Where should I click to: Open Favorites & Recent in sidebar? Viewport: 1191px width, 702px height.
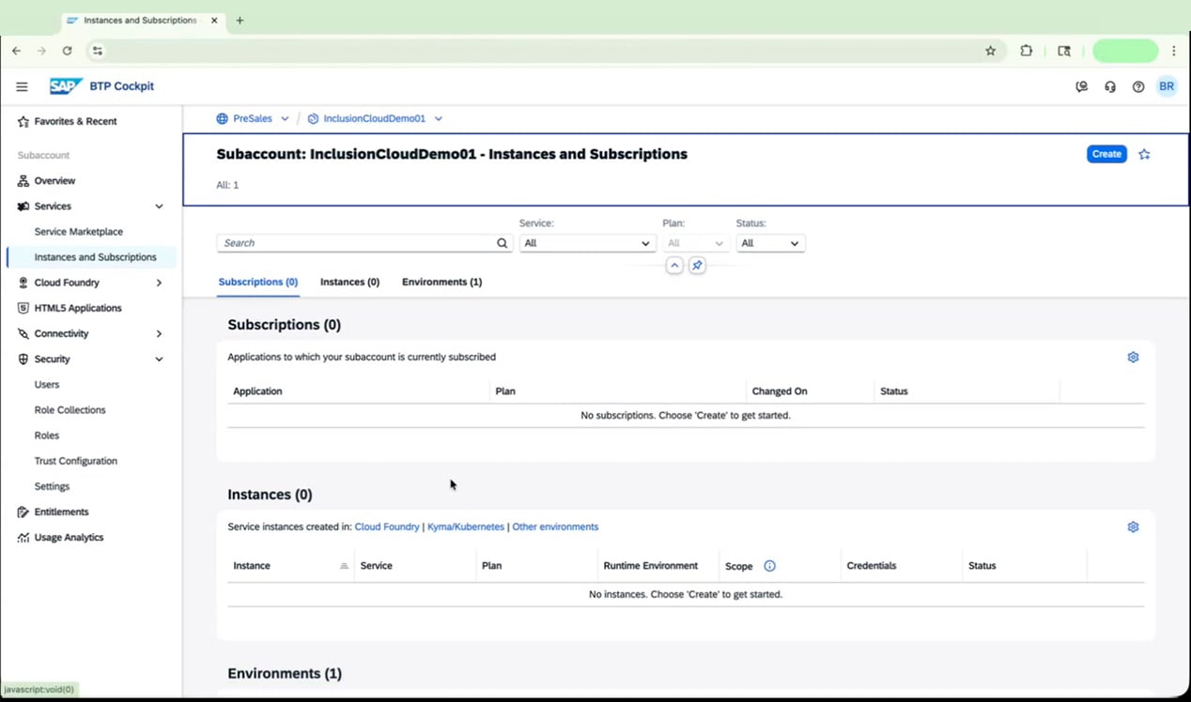tap(76, 121)
